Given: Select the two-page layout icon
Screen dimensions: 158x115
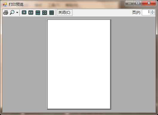Looking at the screenshot, I should point(31,13).
